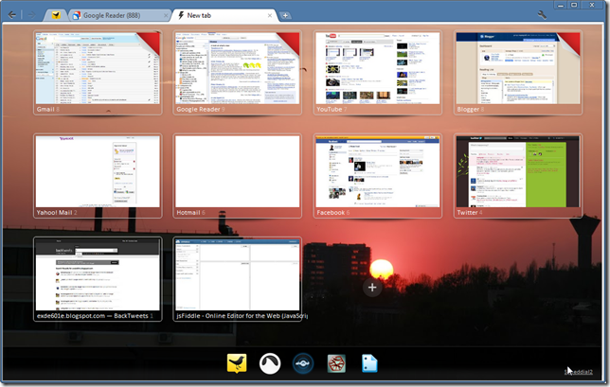Open a new tab with the plus button
Screen dimensions: 610x387
click(286, 16)
